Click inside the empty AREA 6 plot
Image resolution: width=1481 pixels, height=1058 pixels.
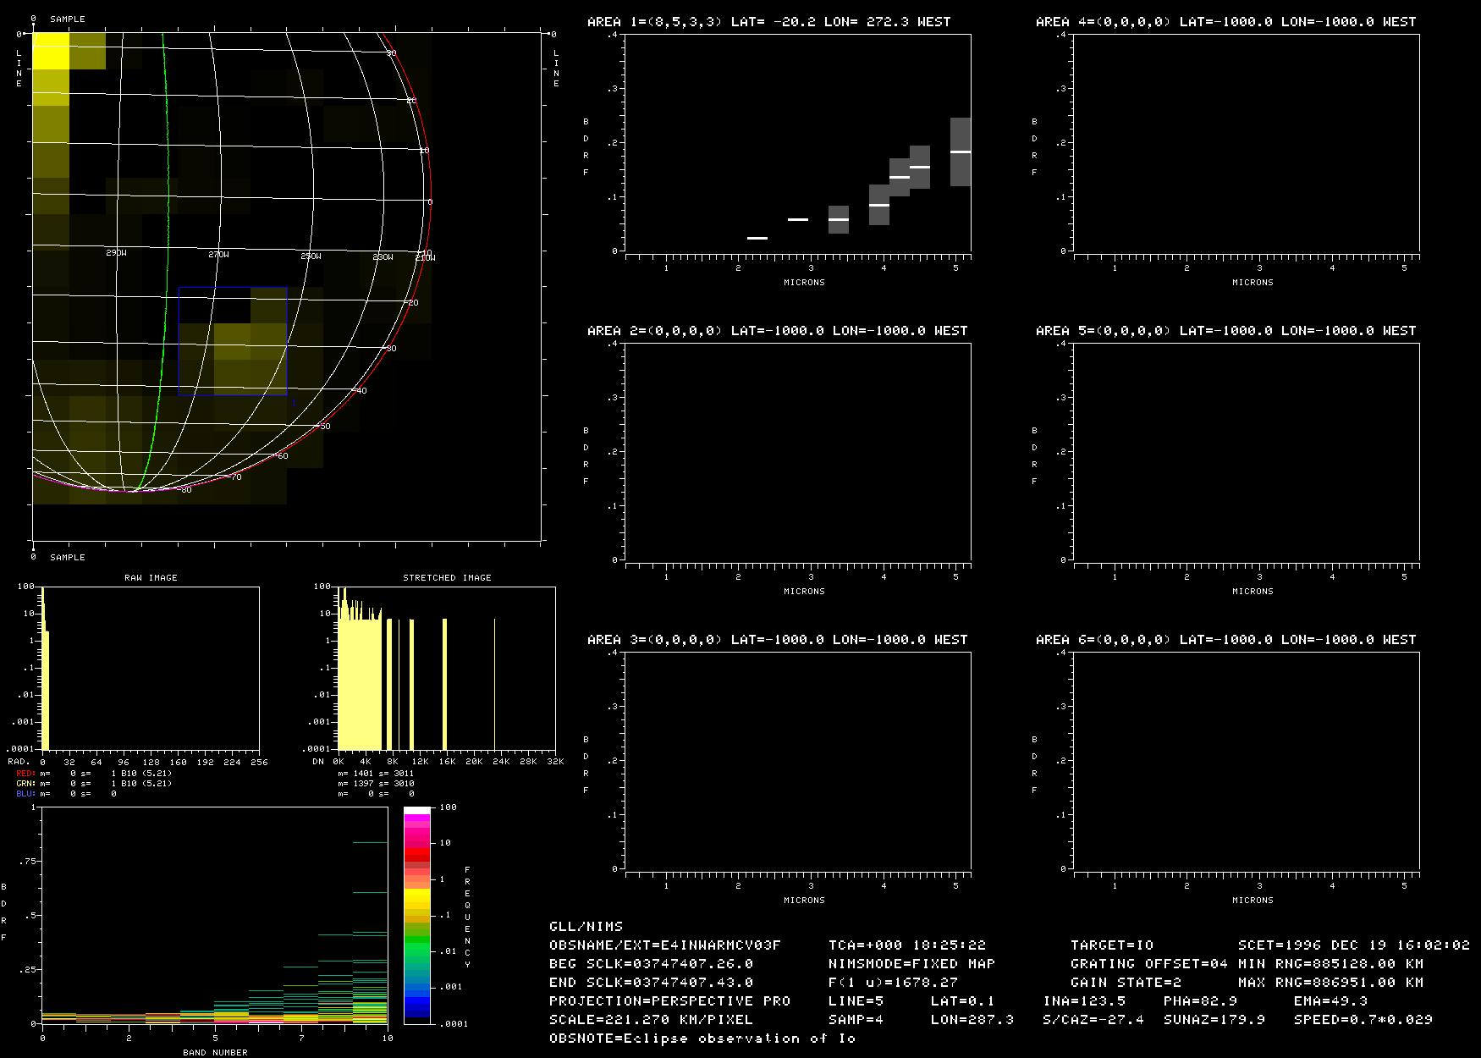pyautogui.click(x=1246, y=760)
